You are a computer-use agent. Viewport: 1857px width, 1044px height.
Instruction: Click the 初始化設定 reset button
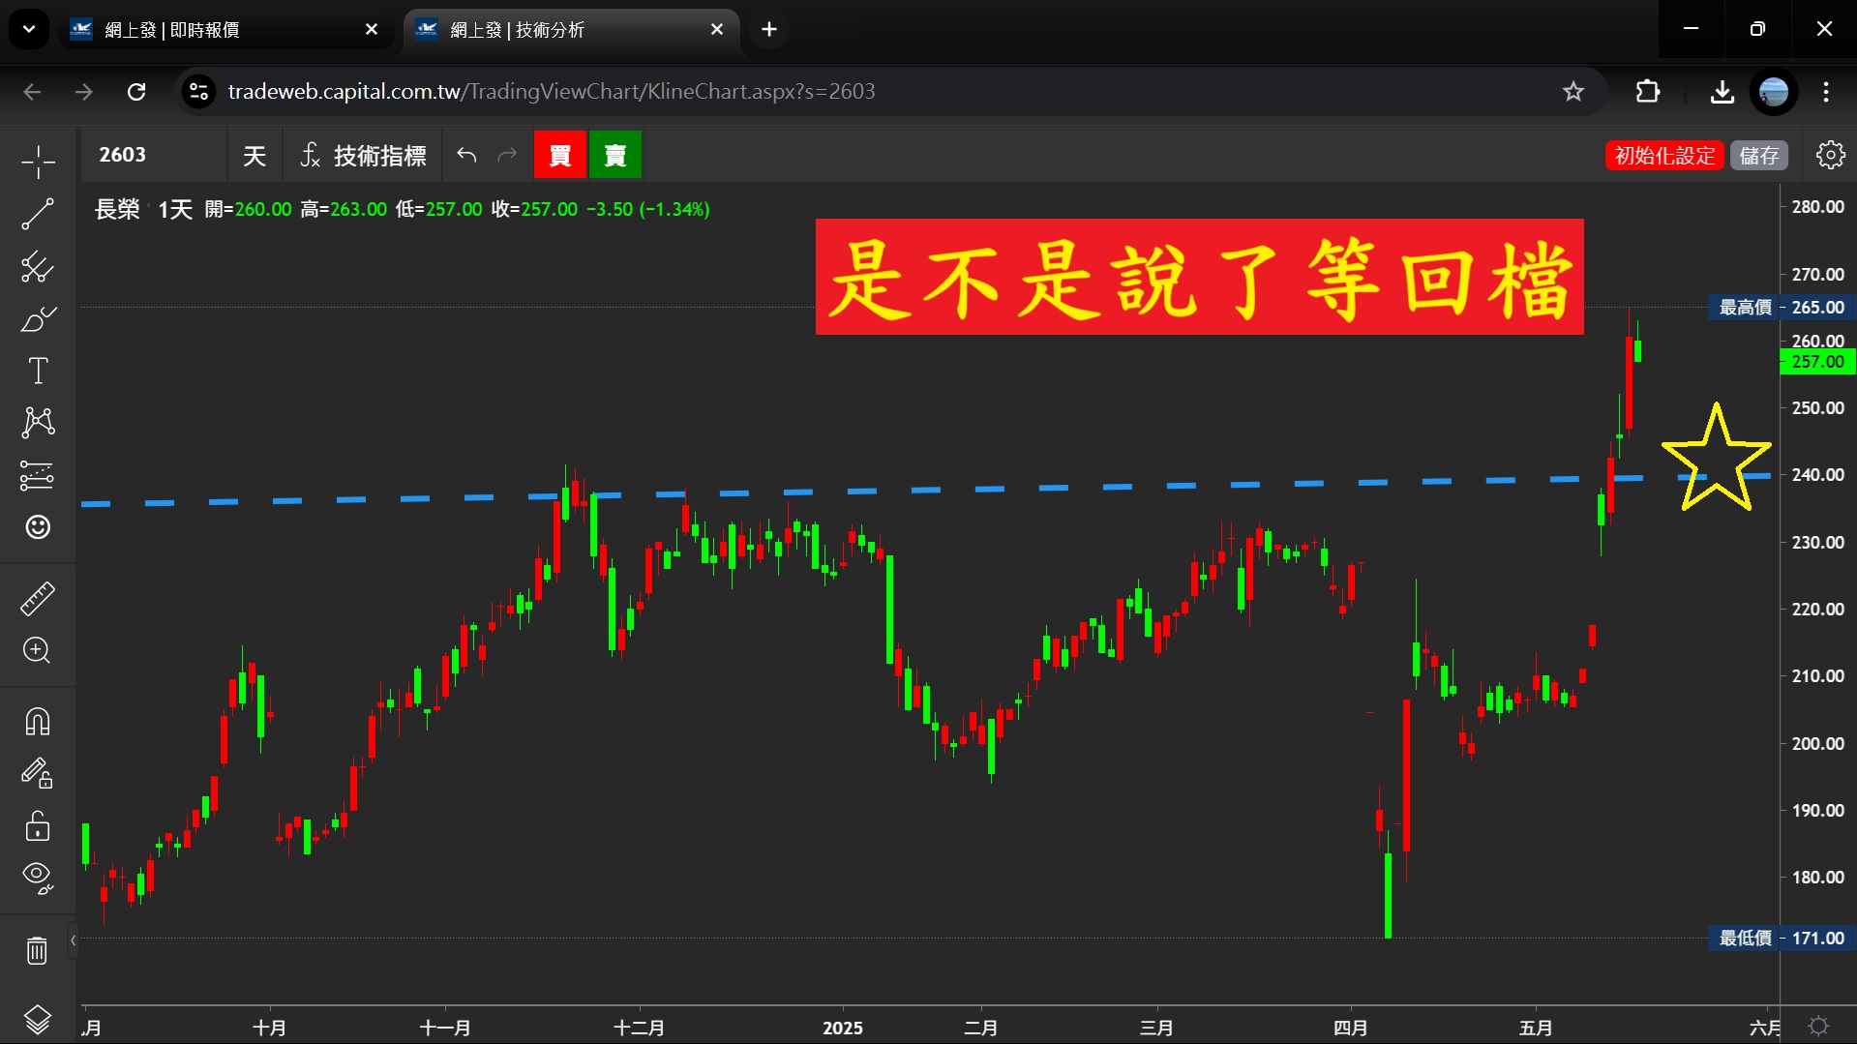click(x=1664, y=155)
